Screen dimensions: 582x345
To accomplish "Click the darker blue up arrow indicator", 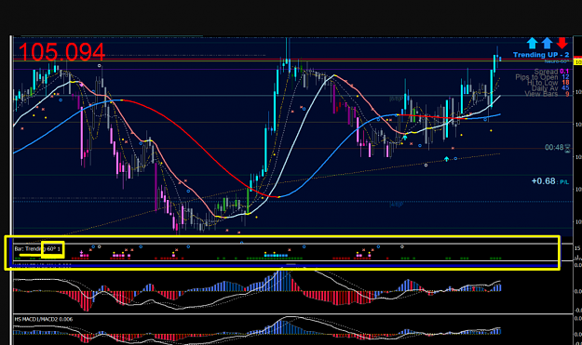I will click(x=548, y=43).
